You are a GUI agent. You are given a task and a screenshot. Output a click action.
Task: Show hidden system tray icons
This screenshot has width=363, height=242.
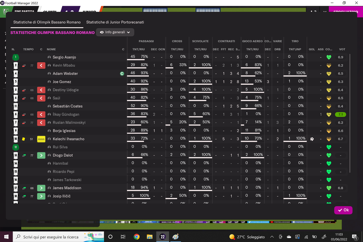(272, 237)
